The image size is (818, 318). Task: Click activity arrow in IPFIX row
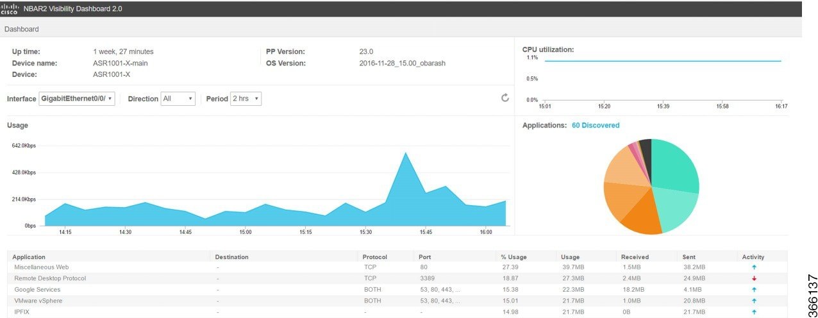[754, 312]
